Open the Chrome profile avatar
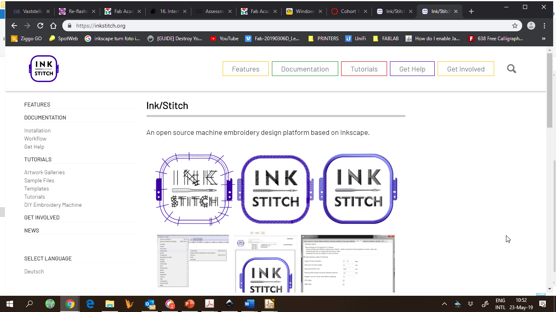Viewport: 556px width, 312px height. tap(531, 26)
